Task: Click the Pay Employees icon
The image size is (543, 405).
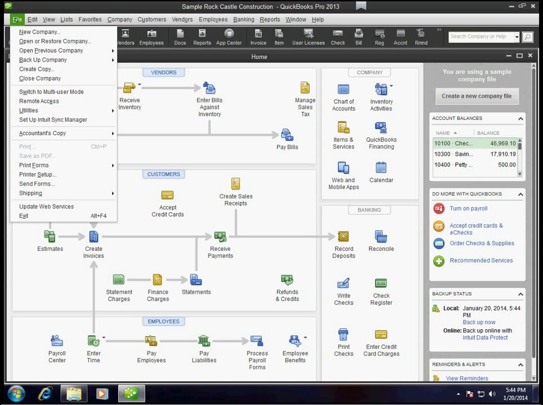Action: [151, 341]
